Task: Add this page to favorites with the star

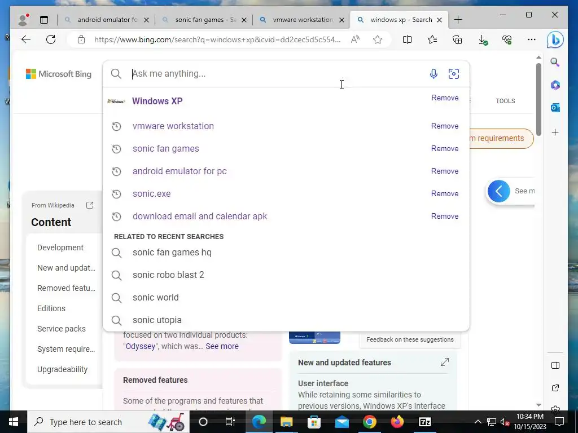Action: (378, 39)
